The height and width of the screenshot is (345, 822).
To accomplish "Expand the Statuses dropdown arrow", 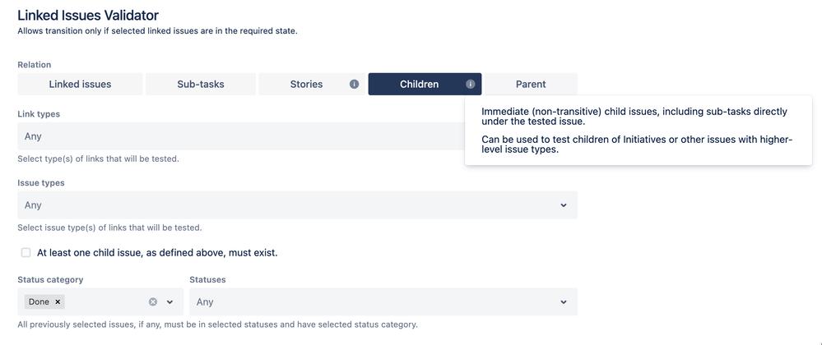I will [564, 302].
